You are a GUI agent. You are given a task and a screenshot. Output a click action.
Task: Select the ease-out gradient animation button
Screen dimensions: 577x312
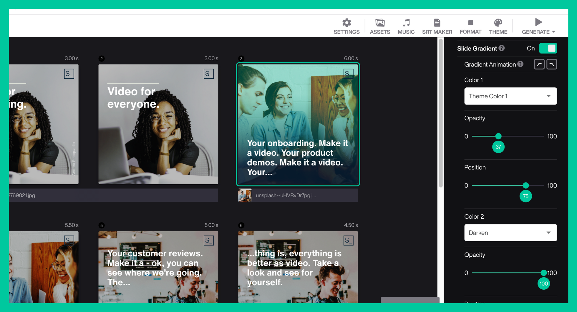[x=552, y=64]
